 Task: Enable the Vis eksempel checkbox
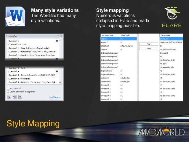tap(8, 88)
